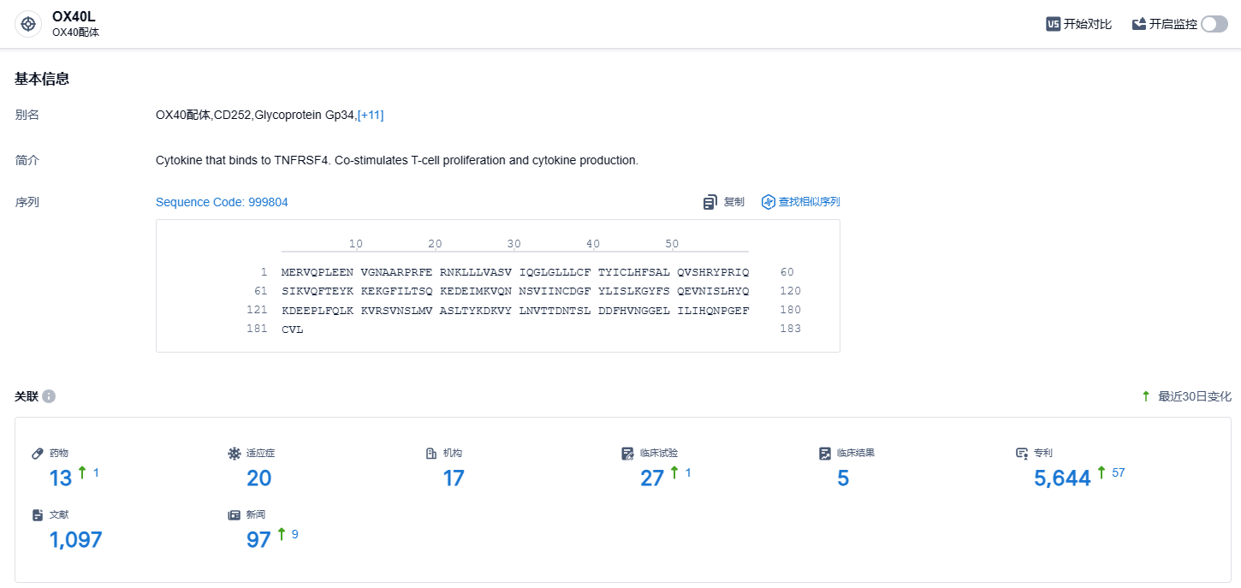Click the VS compare icon

pyautogui.click(x=1054, y=24)
